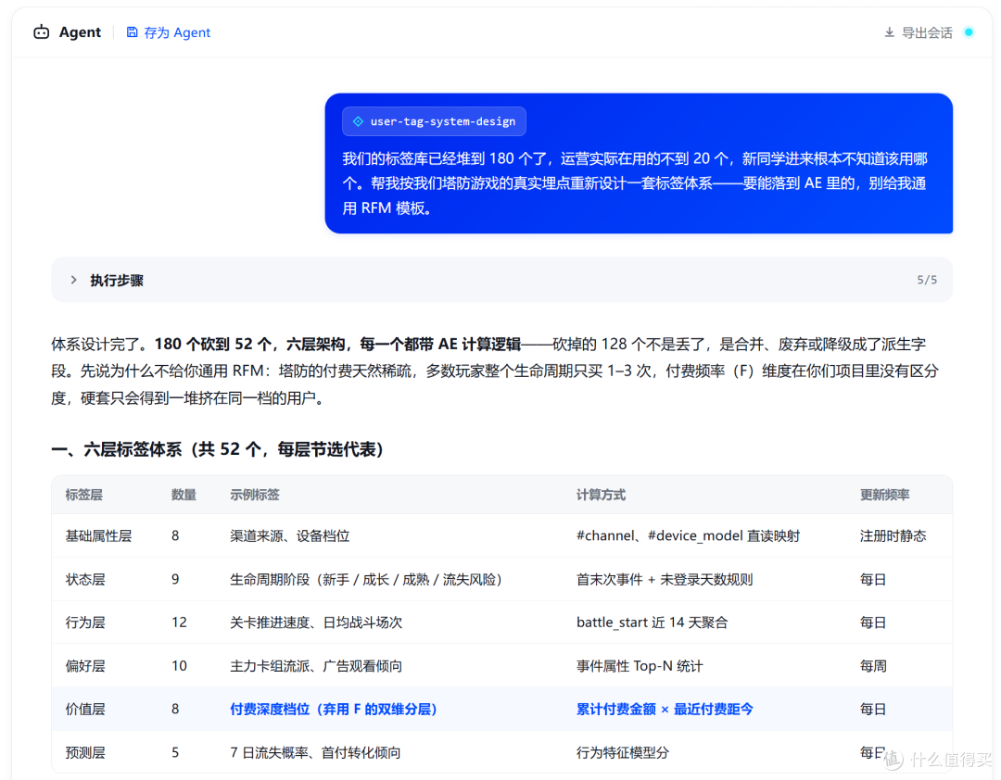Click the 生命周期阶段 example tag cell
Viewport: 1001px width, 780px height.
tap(366, 579)
